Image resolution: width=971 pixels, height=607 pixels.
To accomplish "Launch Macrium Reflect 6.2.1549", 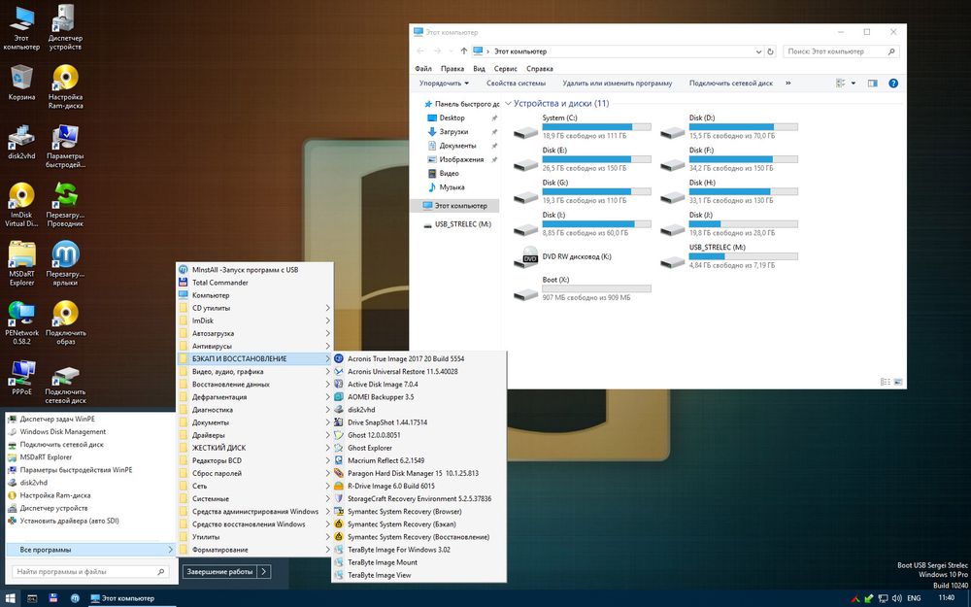I will click(385, 460).
